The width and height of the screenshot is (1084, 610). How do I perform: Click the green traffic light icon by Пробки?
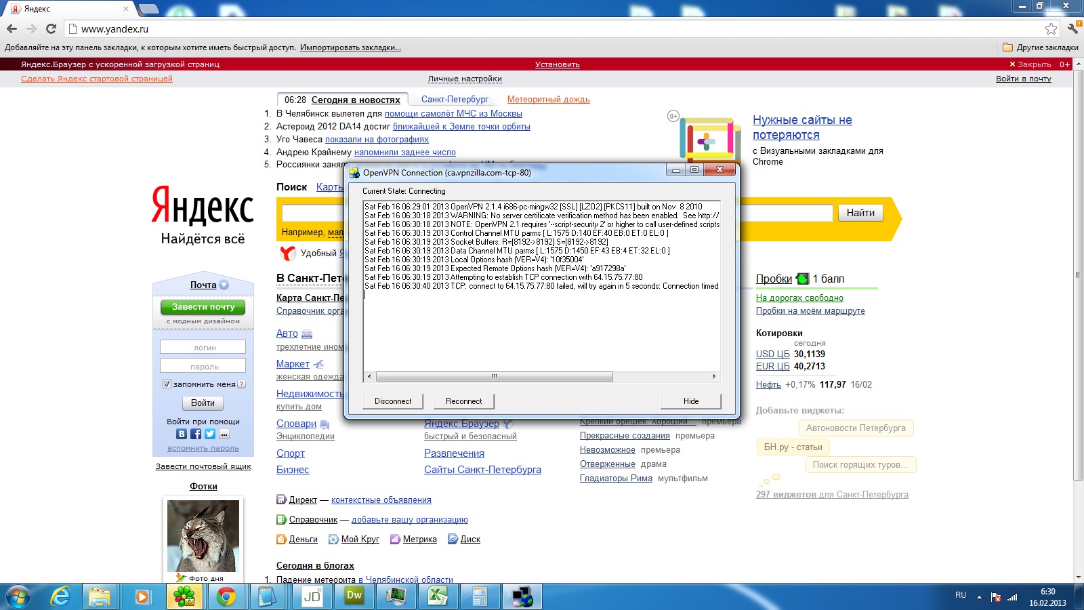coord(802,279)
